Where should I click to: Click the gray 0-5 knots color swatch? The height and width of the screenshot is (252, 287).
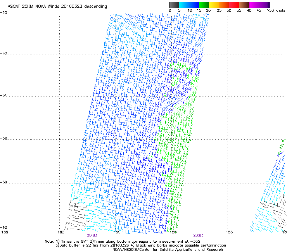[x=174, y=5]
